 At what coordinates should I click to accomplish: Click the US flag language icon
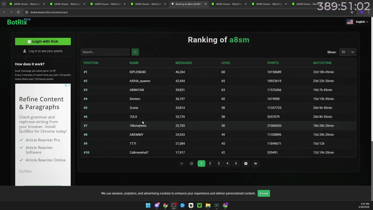click(350, 22)
